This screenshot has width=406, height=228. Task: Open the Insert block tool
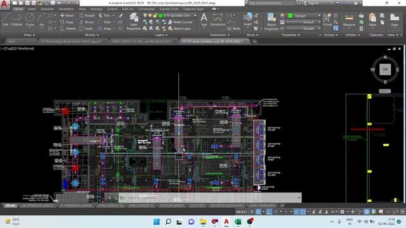[x=248, y=20]
